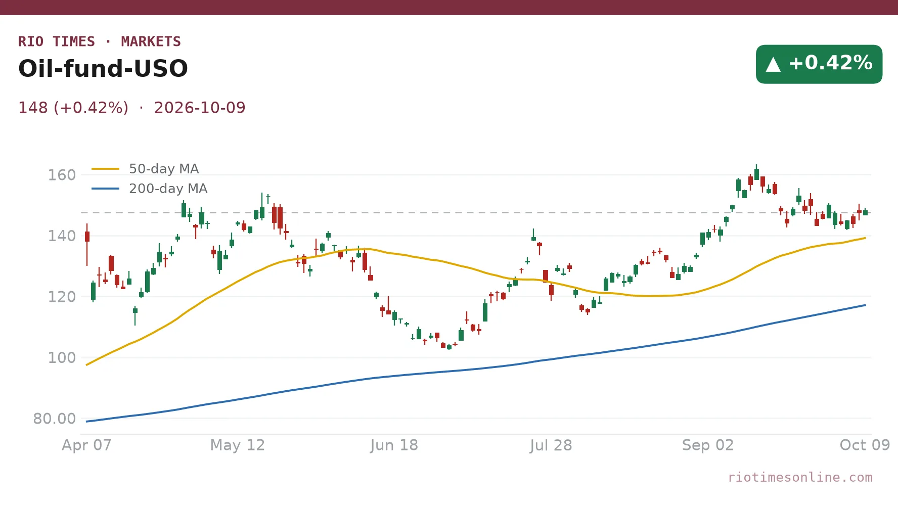This screenshot has height=505, width=898.
Task: Click the Apr 07 date axis label
Action: [x=86, y=445]
